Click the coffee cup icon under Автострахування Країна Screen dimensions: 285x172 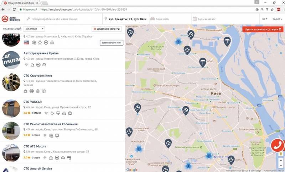pyautogui.click(x=32, y=65)
